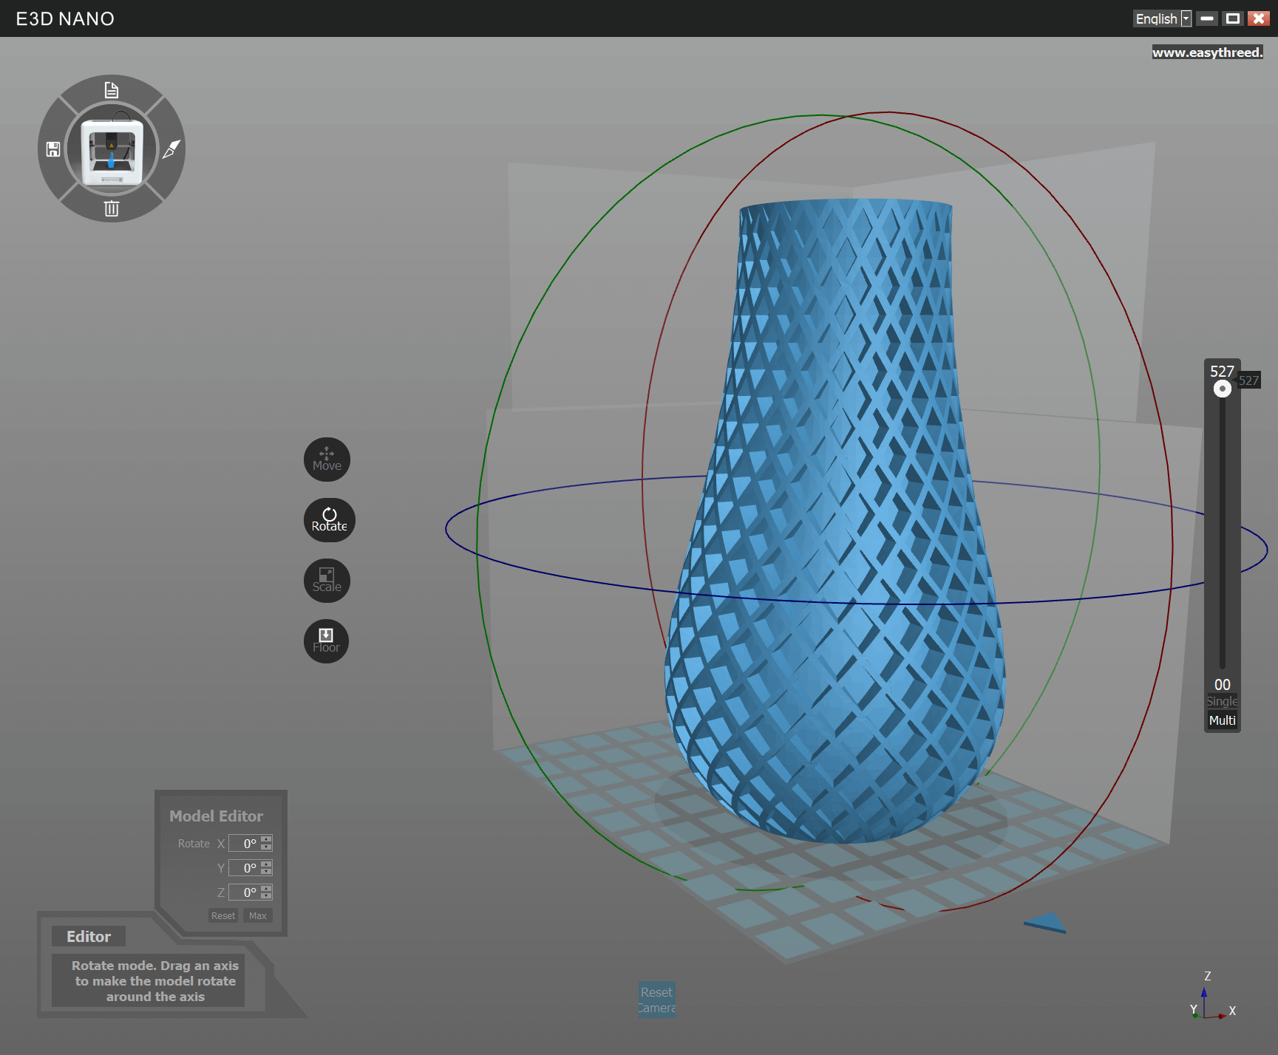Activate the Move tool
1278x1055 pixels.
(326, 460)
